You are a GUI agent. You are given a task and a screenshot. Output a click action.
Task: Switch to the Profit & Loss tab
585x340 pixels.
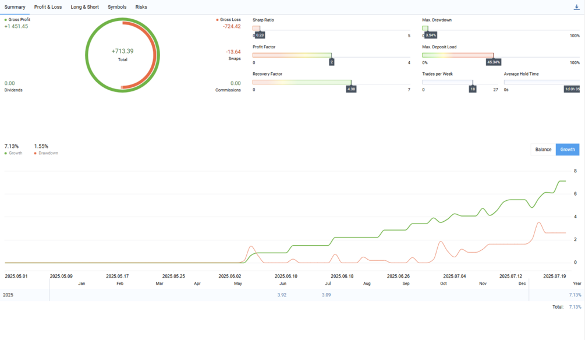[x=48, y=7]
